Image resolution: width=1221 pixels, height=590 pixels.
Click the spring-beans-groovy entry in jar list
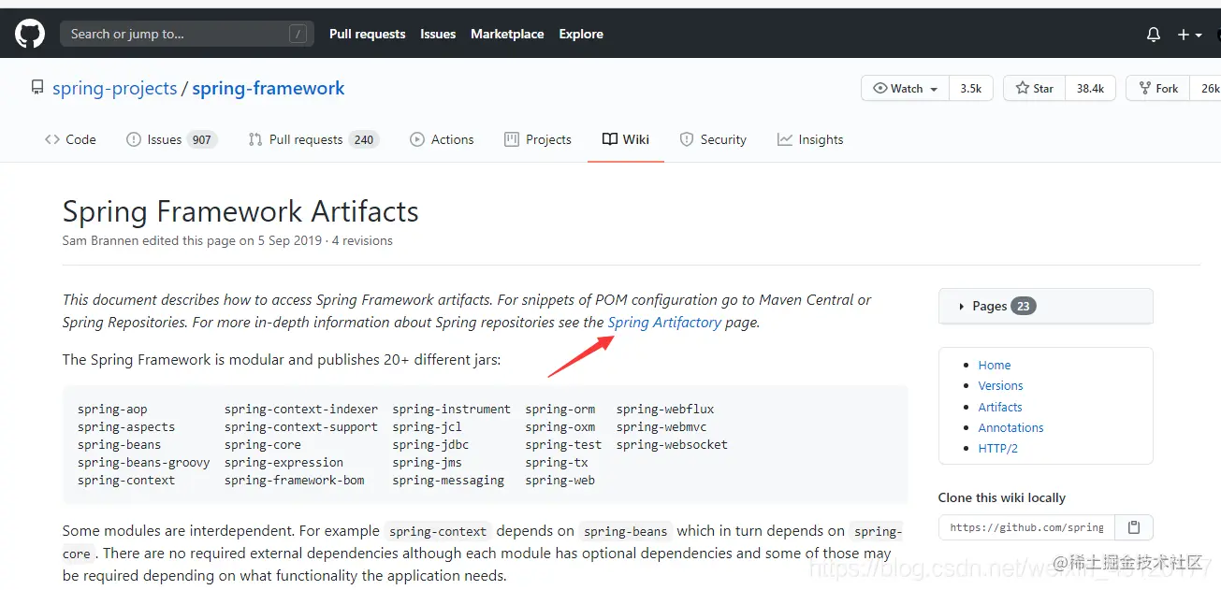point(144,462)
